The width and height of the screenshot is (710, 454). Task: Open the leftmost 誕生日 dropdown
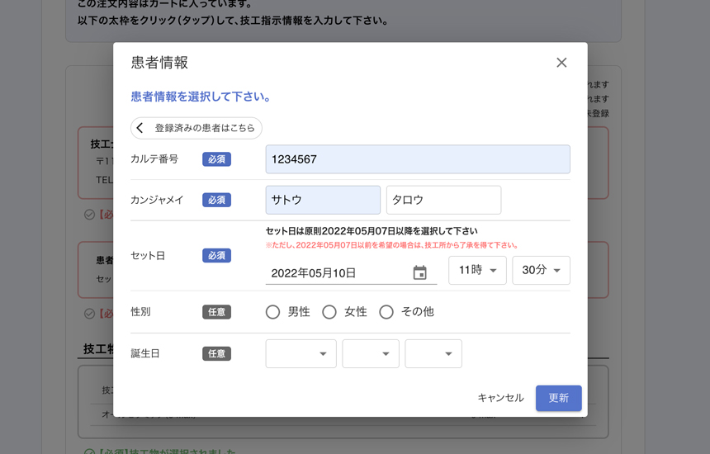(301, 354)
